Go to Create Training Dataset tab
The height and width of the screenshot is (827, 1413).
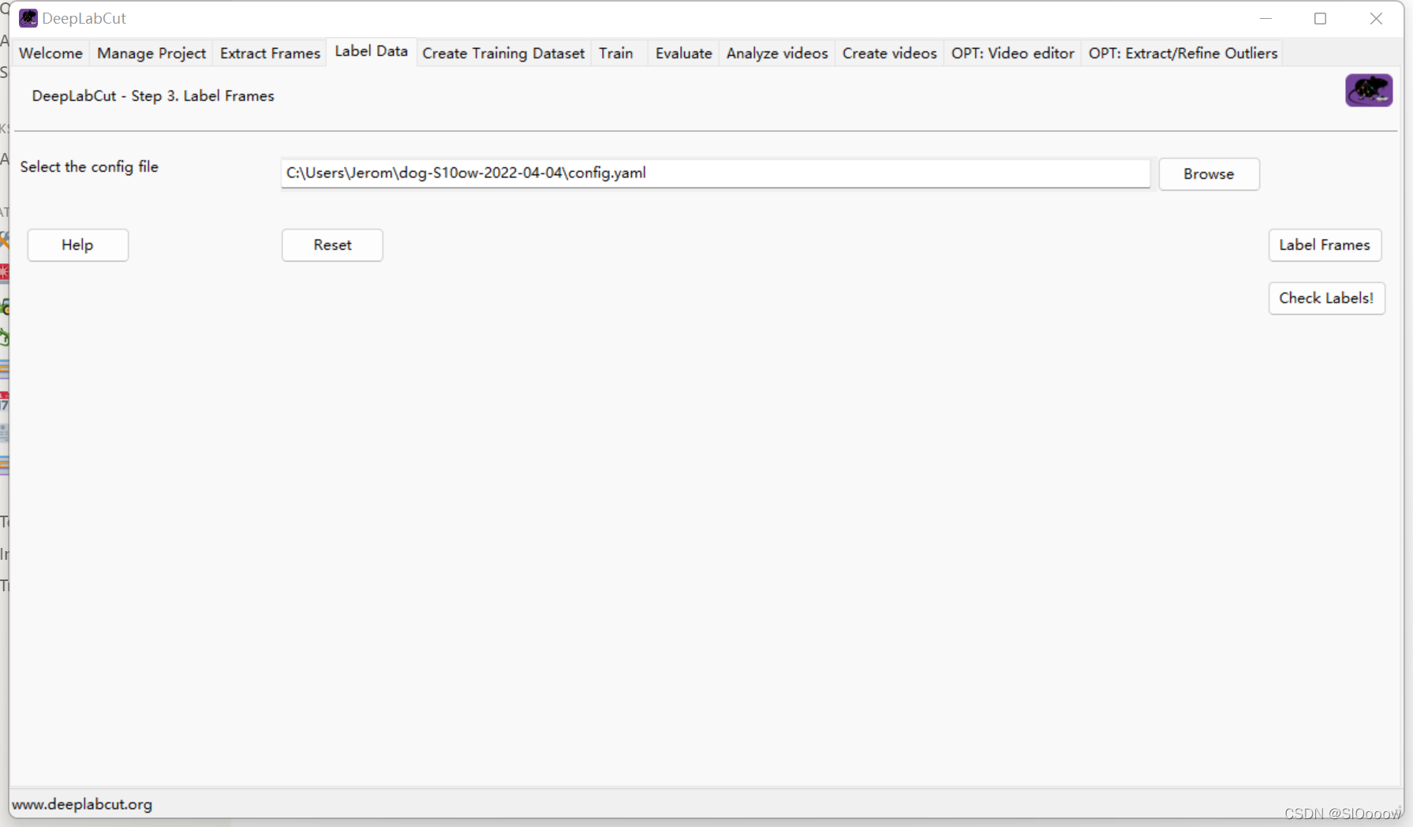point(503,53)
